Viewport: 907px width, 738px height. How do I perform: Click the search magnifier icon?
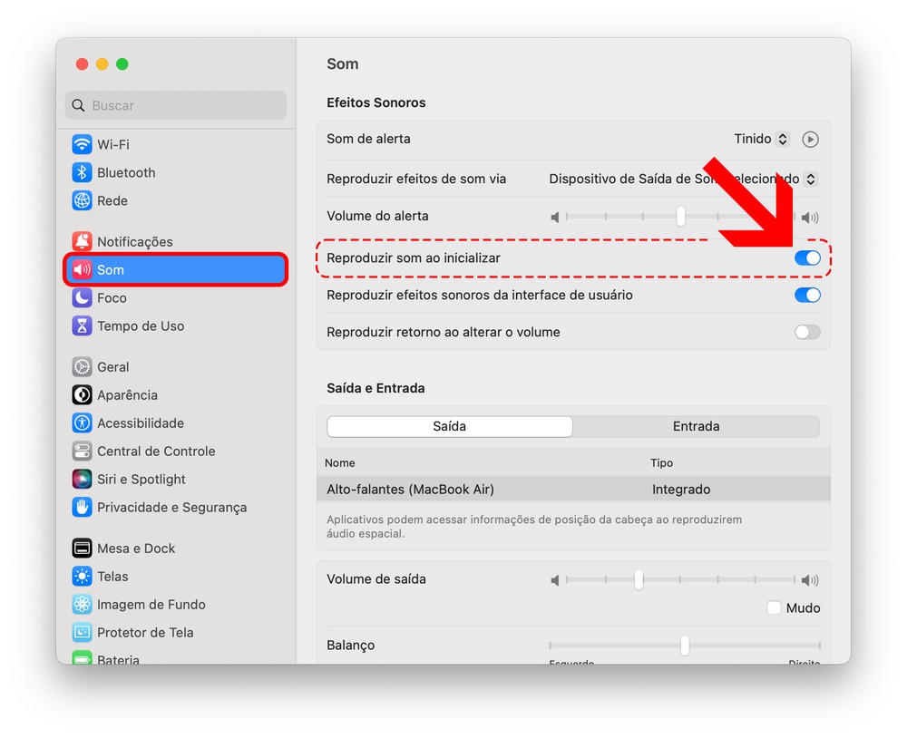(78, 105)
